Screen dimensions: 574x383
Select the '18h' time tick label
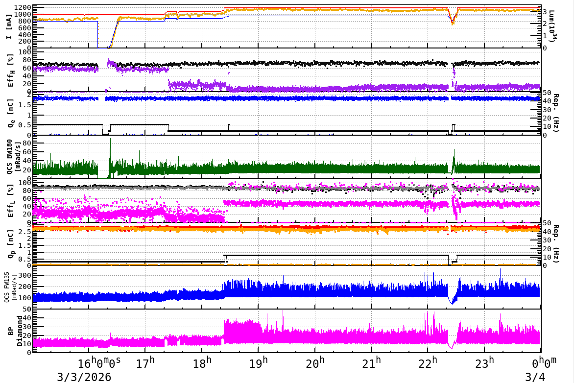(x=202, y=363)
